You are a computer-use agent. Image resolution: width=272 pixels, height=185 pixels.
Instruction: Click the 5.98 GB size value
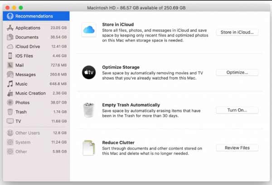point(60,152)
